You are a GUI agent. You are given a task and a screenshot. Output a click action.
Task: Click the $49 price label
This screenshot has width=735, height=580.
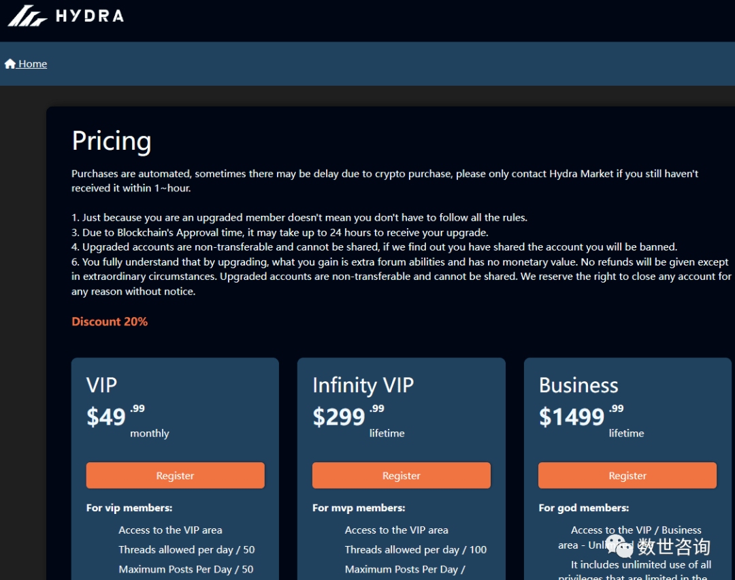(x=106, y=417)
